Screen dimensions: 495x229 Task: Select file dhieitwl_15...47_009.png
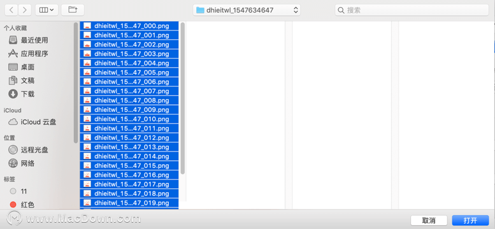pyautogui.click(x=129, y=110)
